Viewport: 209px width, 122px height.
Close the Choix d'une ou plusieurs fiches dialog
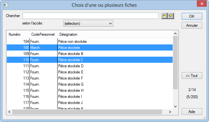pos(202,4)
